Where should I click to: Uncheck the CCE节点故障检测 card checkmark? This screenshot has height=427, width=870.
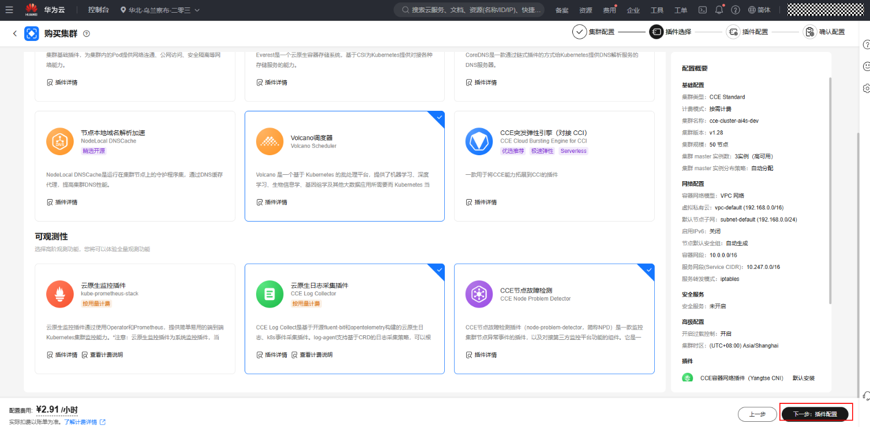(x=649, y=269)
